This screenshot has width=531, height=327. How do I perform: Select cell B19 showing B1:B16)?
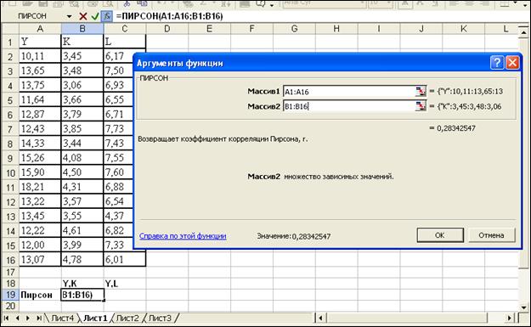[x=82, y=295]
